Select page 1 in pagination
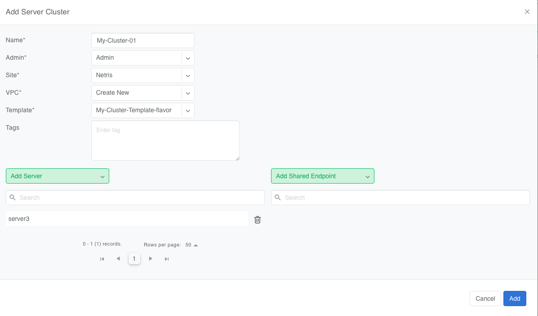Screen dimensions: 538x316 point(134,259)
